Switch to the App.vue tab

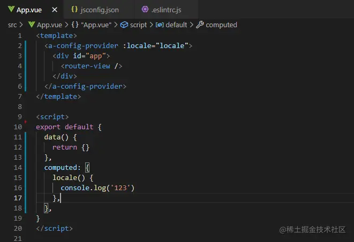point(32,10)
